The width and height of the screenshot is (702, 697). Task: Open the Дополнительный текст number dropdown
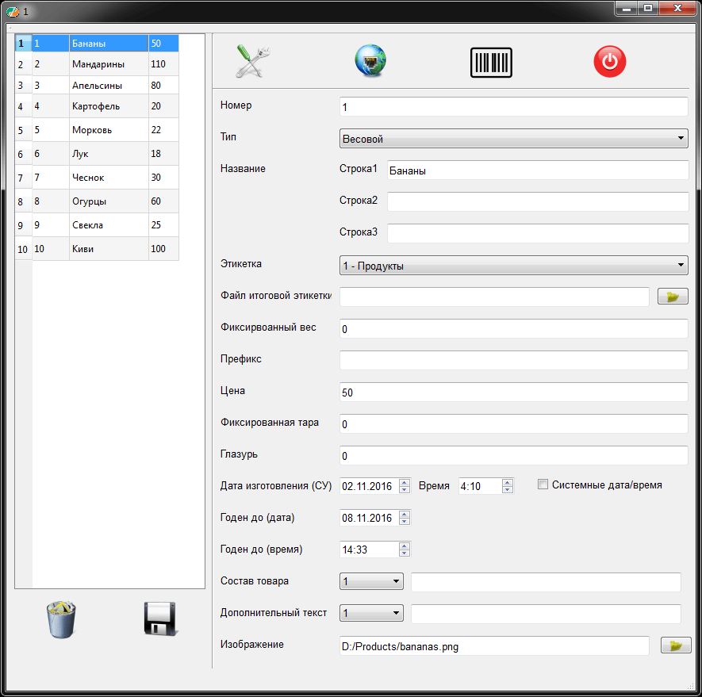[x=371, y=614]
